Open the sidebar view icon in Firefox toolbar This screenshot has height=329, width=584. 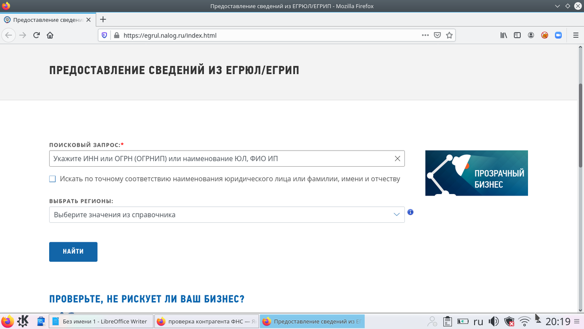[x=517, y=35]
